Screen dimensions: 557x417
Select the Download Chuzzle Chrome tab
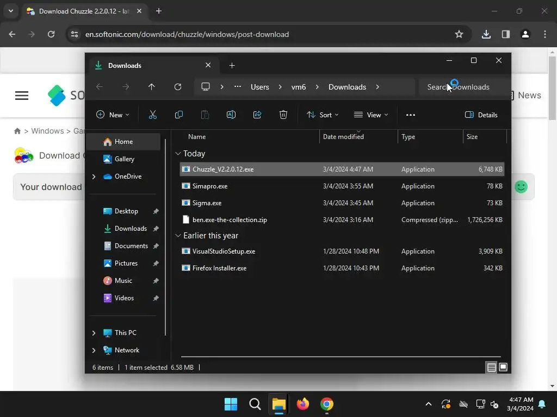84,11
